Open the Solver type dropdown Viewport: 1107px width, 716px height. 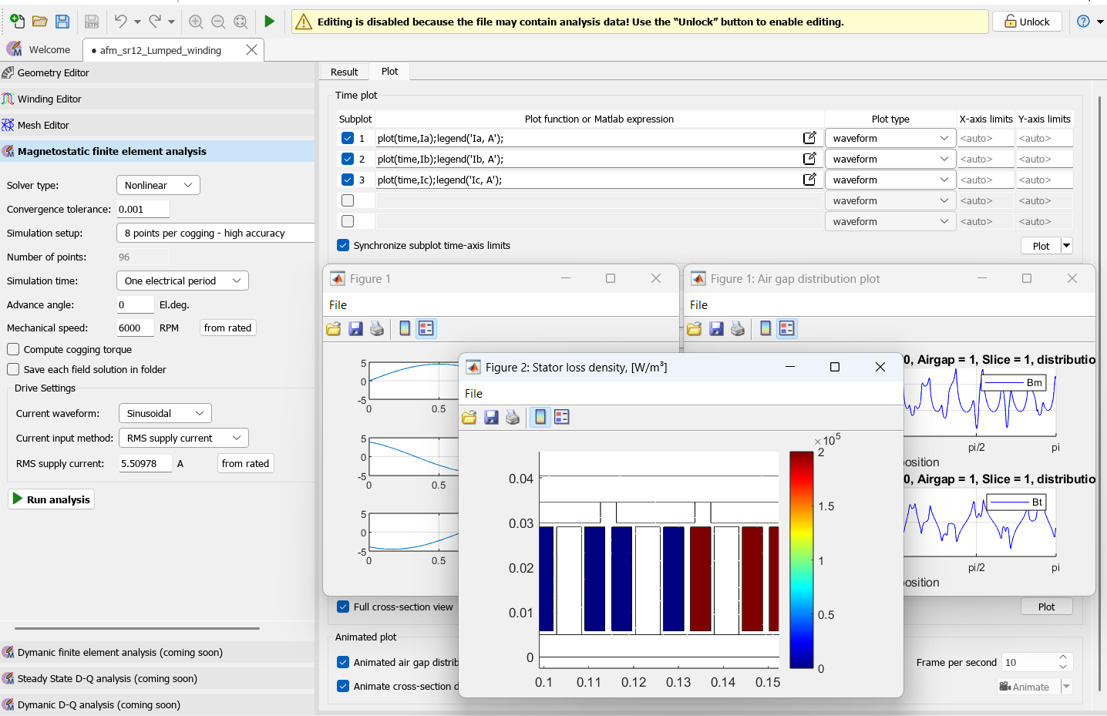[158, 185]
